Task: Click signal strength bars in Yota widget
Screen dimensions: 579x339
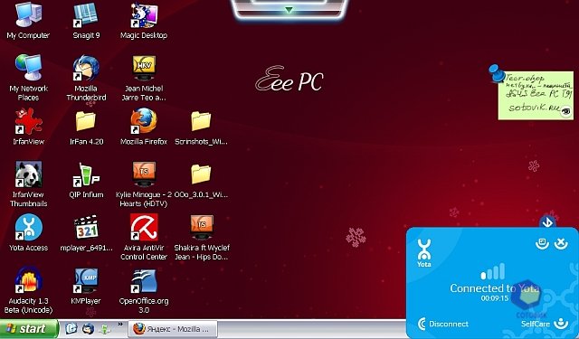Action: [492, 271]
